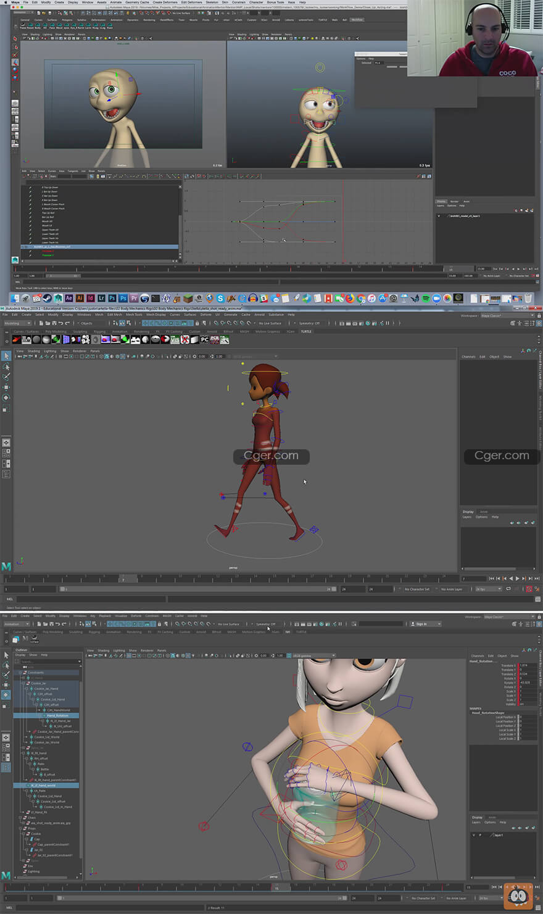Open Illustrator from the macOS dock
This screenshot has width=543, height=914.
pyautogui.click(x=80, y=299)
